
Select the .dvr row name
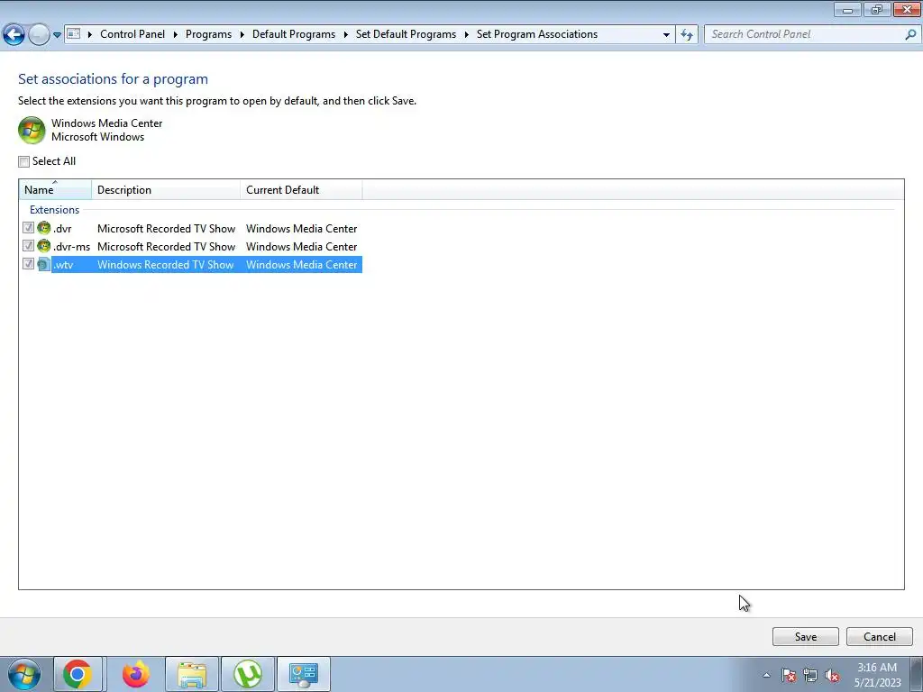tap(62, 228)
